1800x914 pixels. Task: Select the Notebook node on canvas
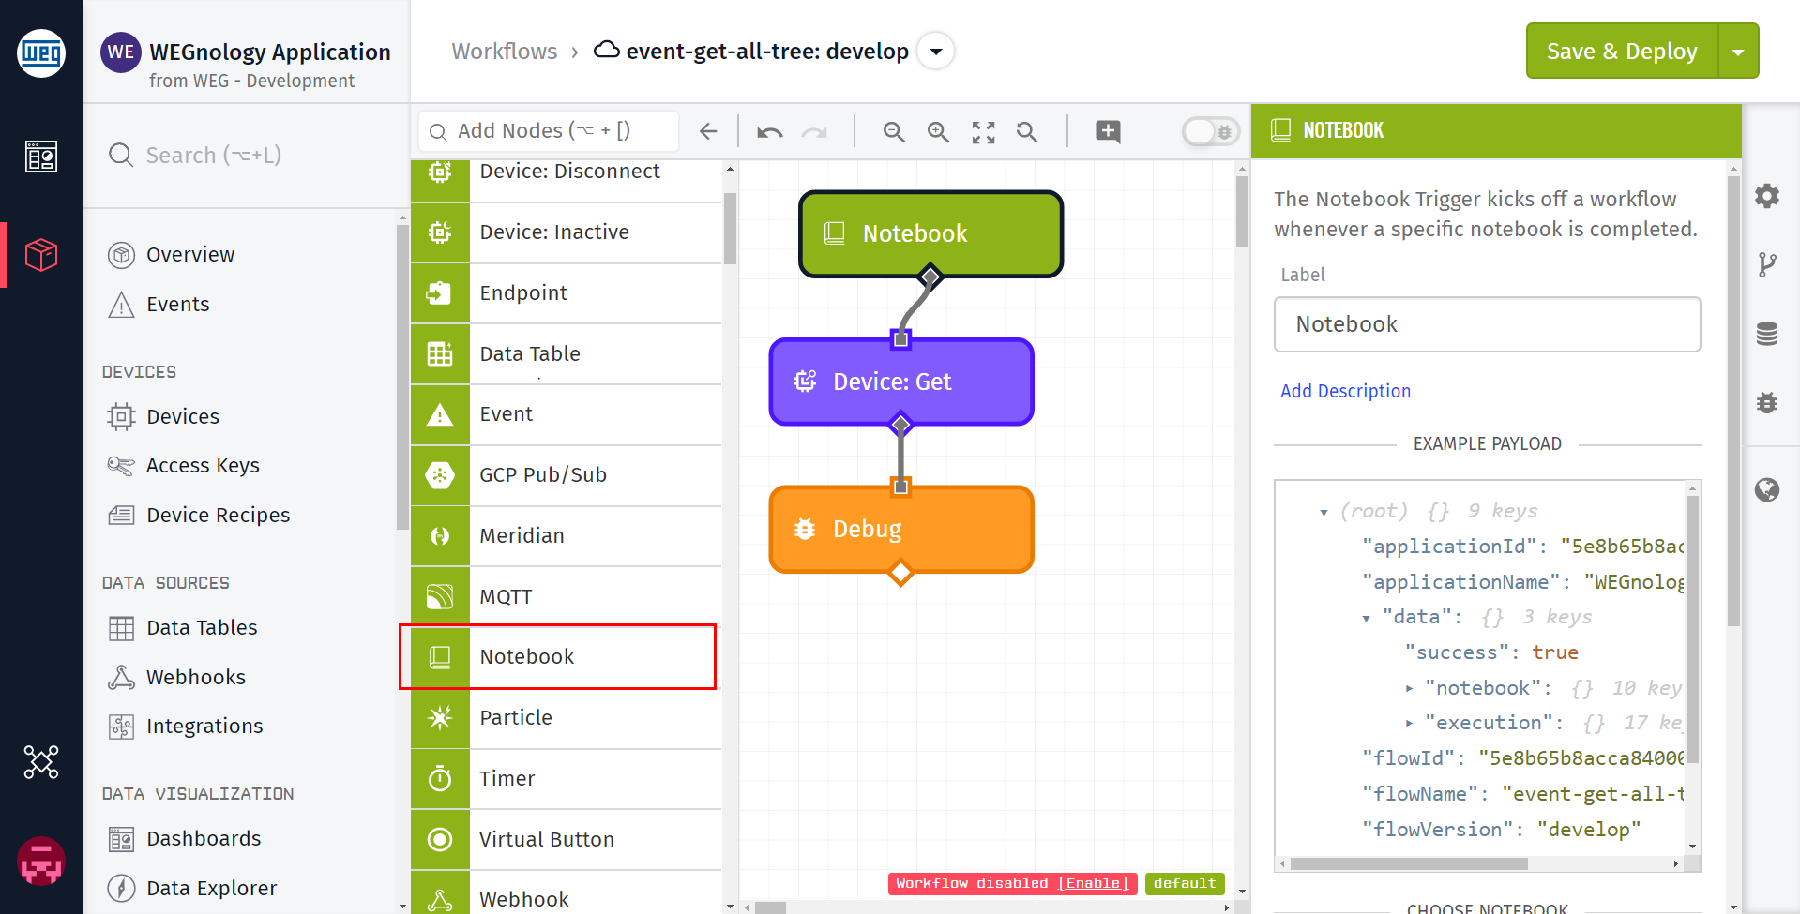(x=930, y=234)
